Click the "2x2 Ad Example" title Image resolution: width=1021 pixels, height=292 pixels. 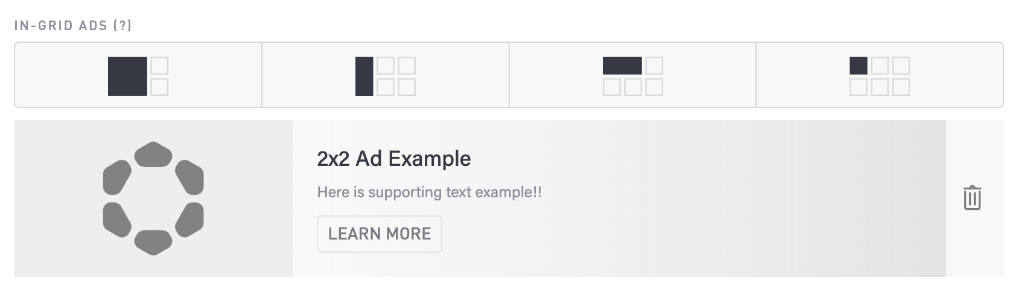393,159
